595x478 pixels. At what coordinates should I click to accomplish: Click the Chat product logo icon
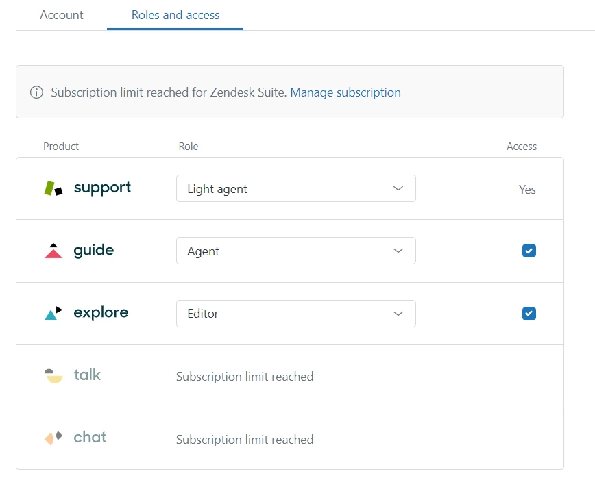(x=53, y=438)
